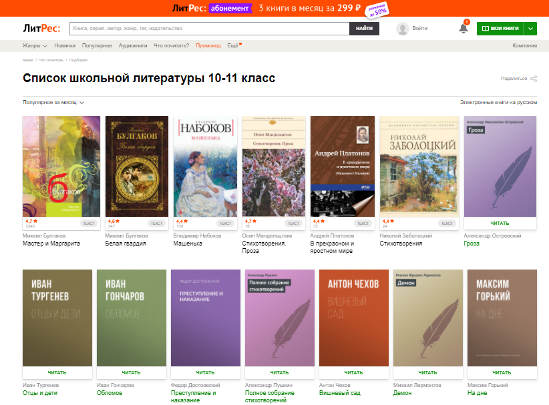Open the Электронные книги на русском filter
Viewport: 549px width, 405px height.
tap(498, 102)
